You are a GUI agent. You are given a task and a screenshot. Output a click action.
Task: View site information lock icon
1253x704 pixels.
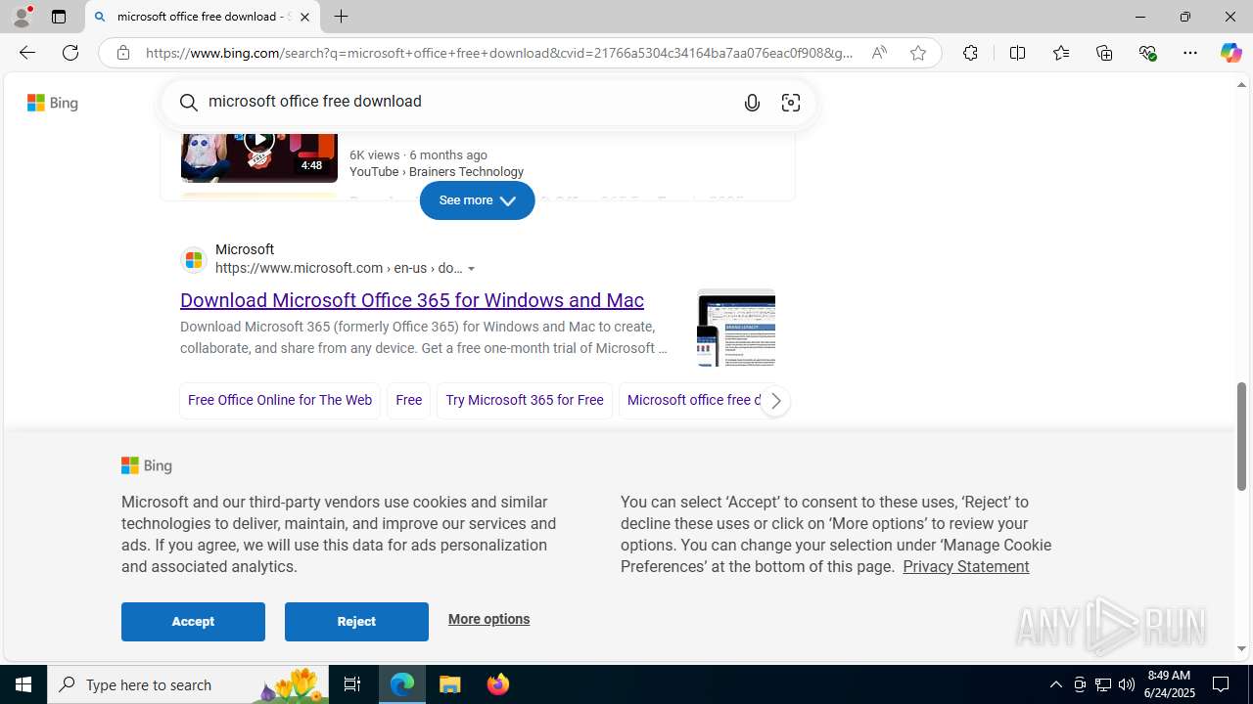point(122,53)
